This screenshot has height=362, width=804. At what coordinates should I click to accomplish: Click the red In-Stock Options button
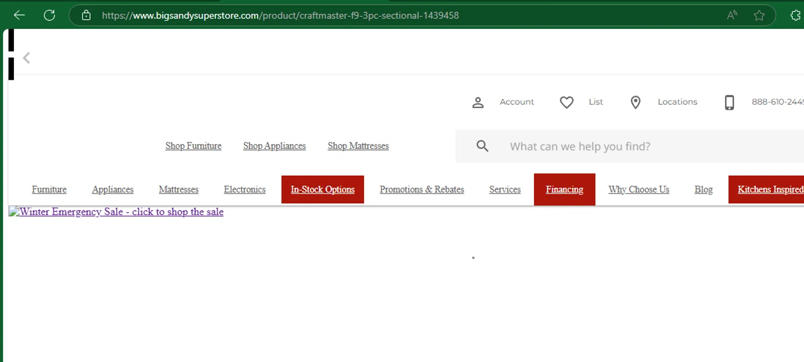coord(323,190)
